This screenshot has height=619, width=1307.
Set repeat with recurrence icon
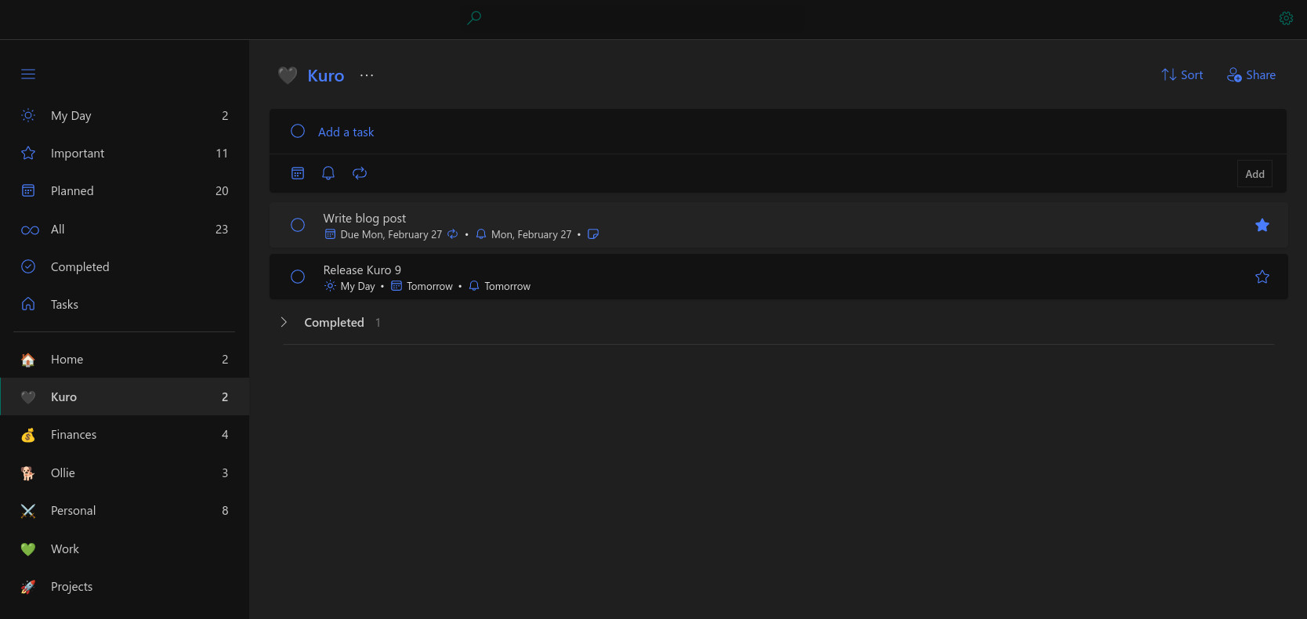coord(360,173)
